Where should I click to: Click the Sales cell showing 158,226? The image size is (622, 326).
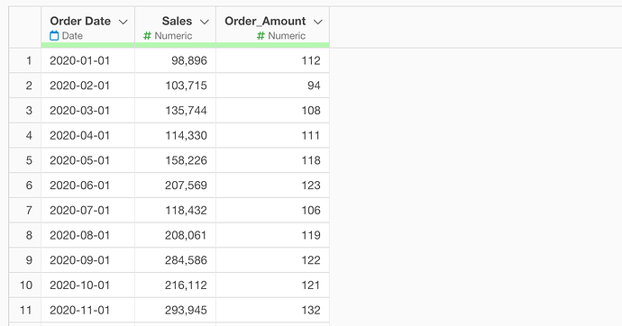176,160
